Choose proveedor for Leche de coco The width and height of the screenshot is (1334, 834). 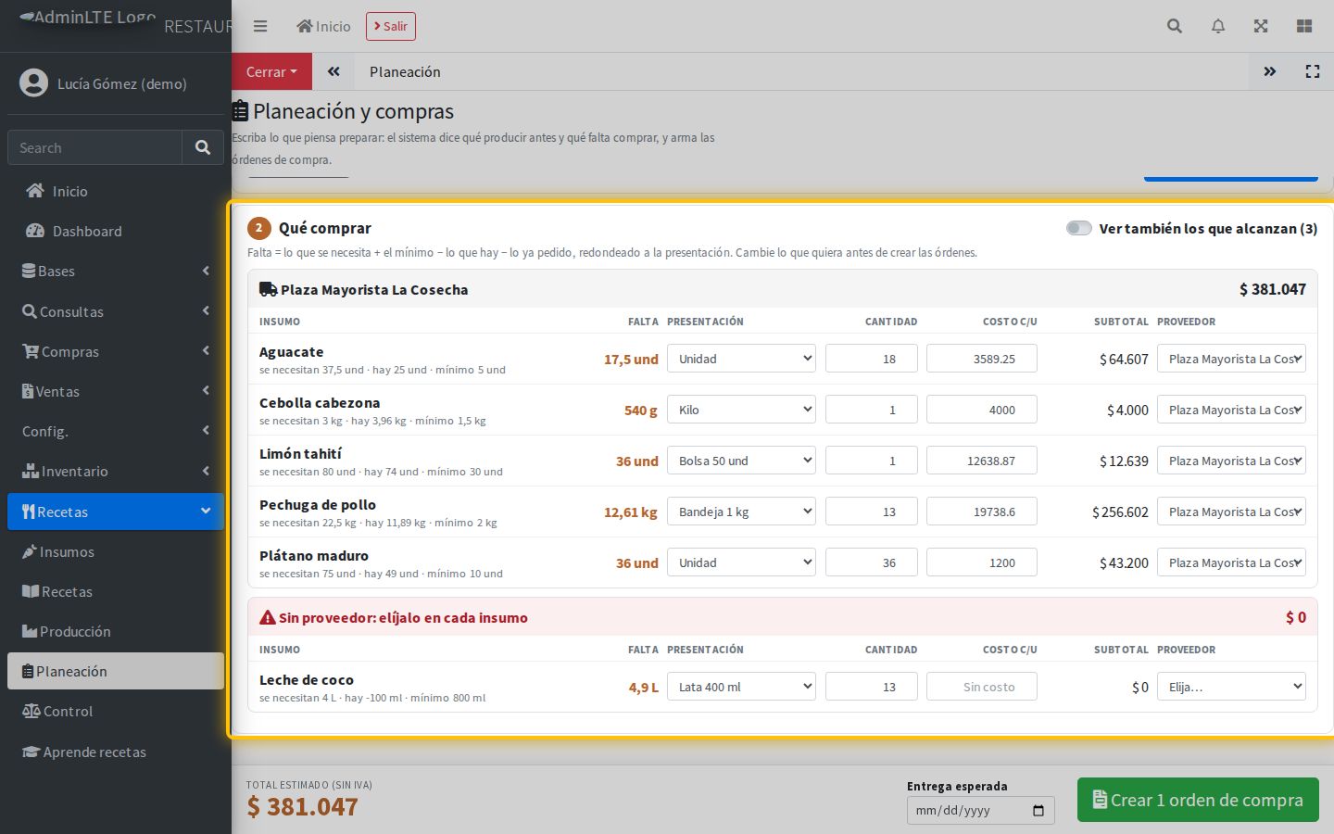pyautogui.click(x=1231, y=687)
